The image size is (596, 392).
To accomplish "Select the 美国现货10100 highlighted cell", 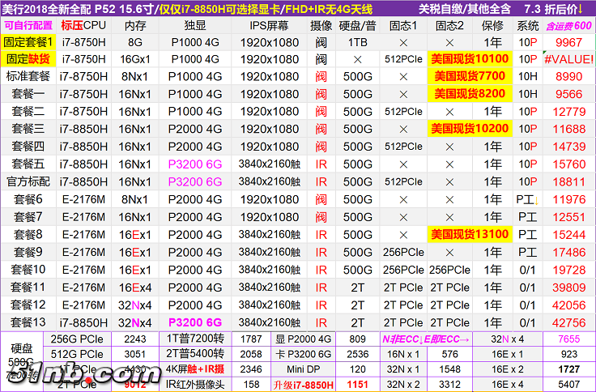I will click(x=469, y=59).
